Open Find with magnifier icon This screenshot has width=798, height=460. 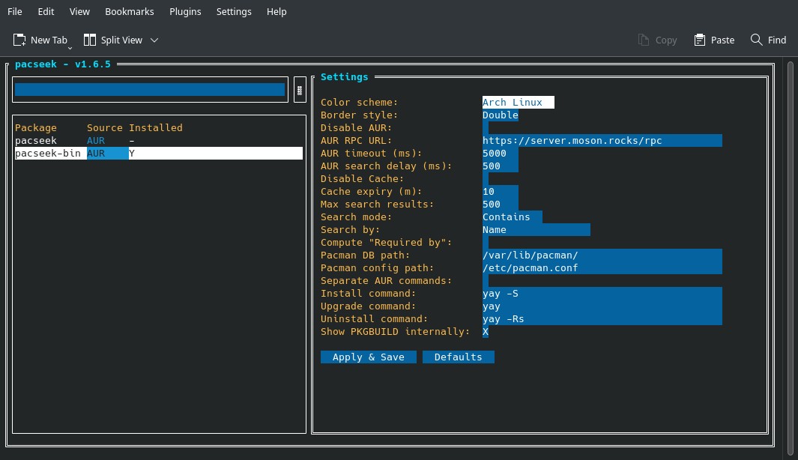756,40
